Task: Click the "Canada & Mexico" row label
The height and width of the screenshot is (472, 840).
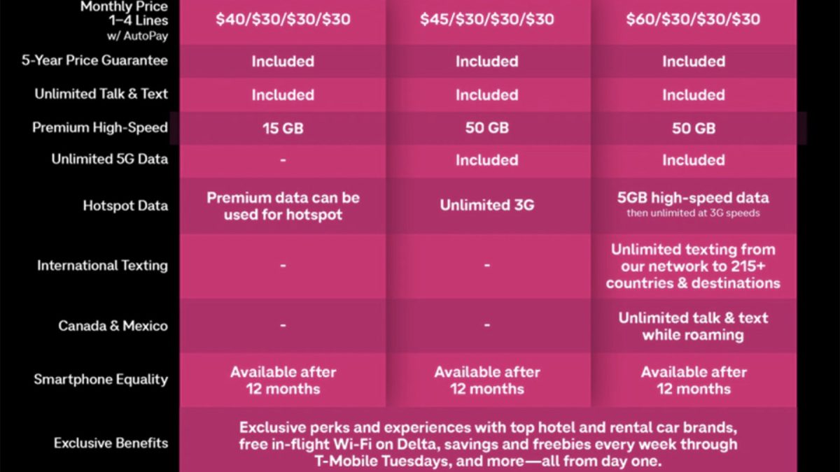Action: (113, 326)
